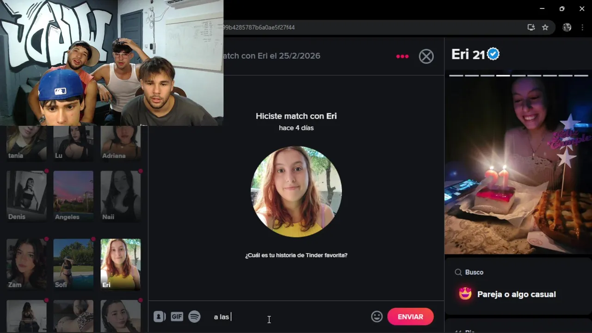Image resolution: width=592 pixels, height=333 pixels.
Task: Click the '¿Cuál es tu historia de Tinder favorita?' prompt
Action: coord(296,255)
